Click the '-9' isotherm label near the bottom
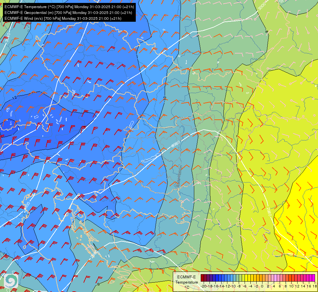 98,284
